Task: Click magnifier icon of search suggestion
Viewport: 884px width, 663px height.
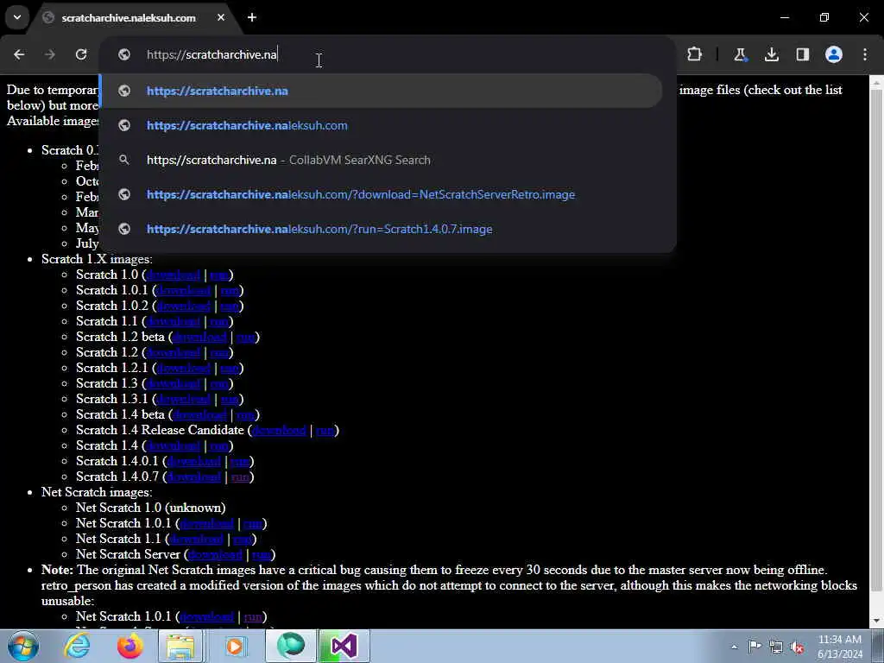Action: tap(124, 160)
